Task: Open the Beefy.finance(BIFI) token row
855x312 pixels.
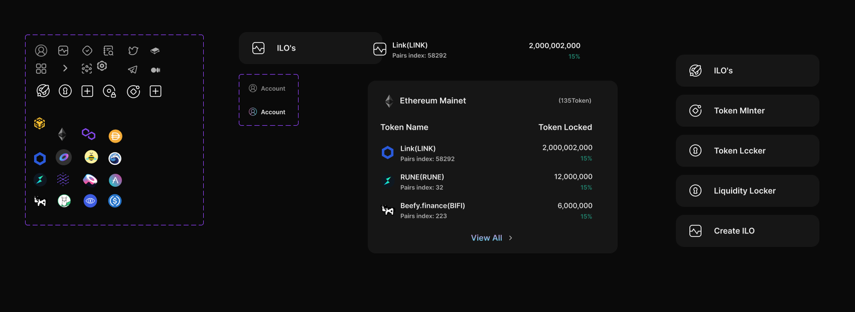Action: 487,211
